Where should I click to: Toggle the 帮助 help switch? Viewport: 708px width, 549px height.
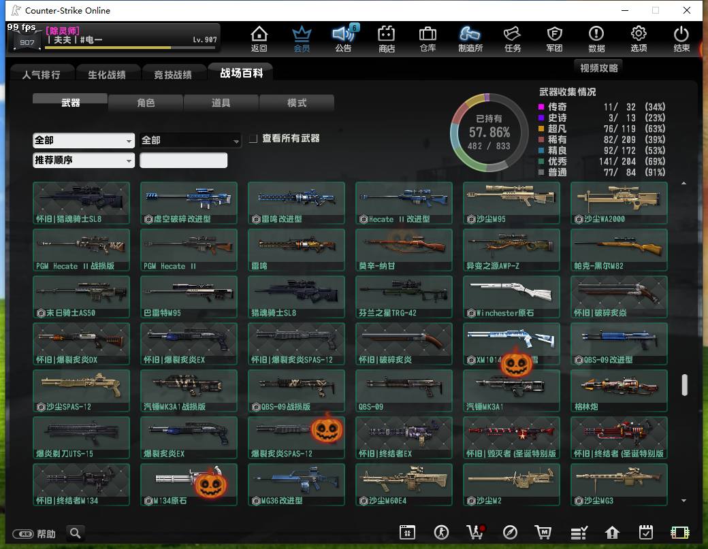[x=22, y=534]
